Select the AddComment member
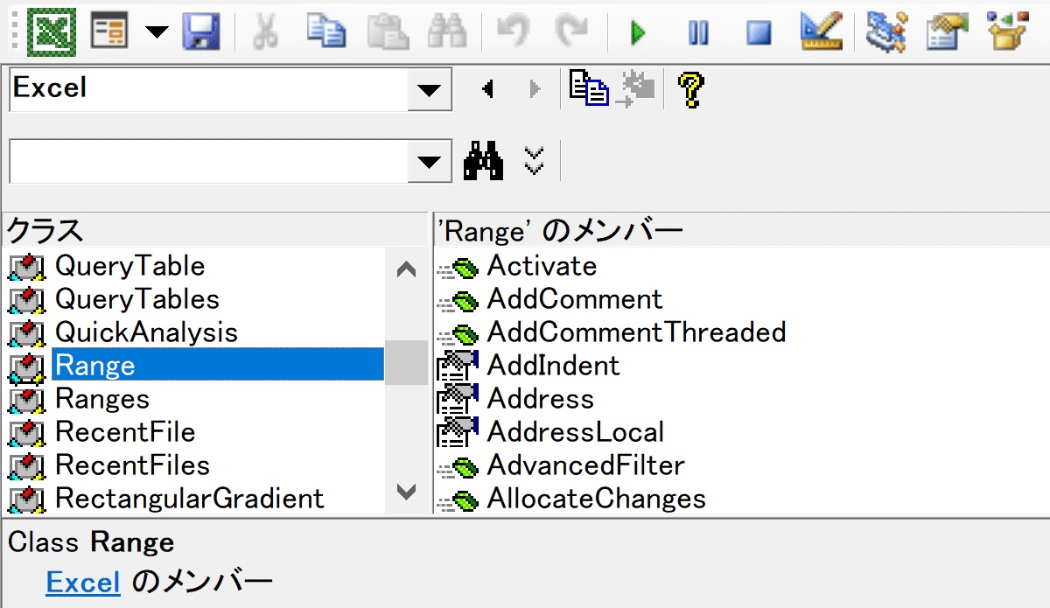Viewport: 1050px width, 608px height. [575, 299]
